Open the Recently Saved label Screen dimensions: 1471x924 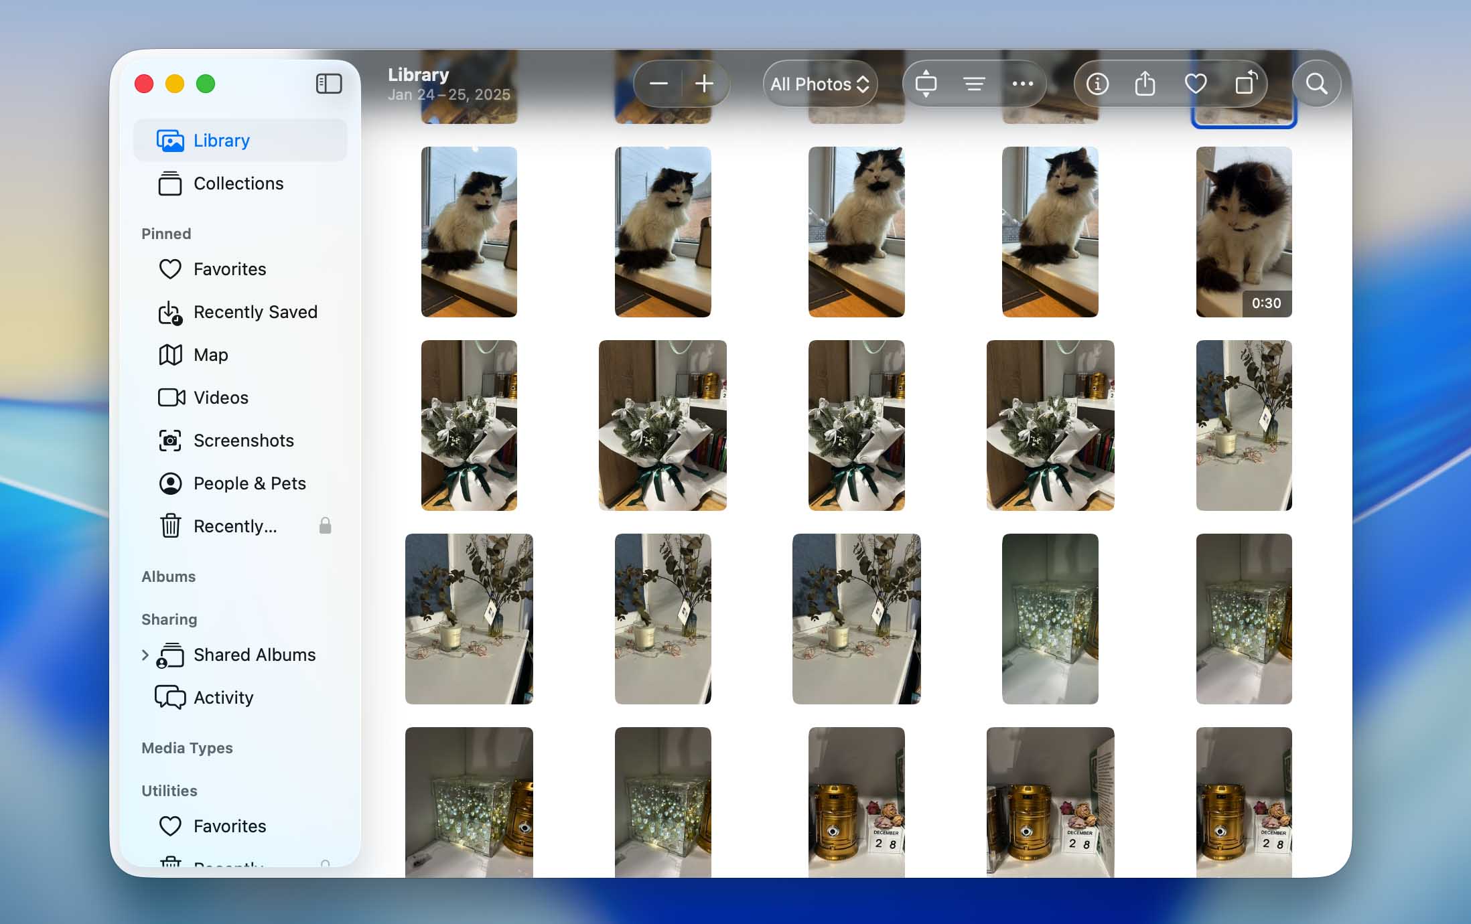[255, 312]
